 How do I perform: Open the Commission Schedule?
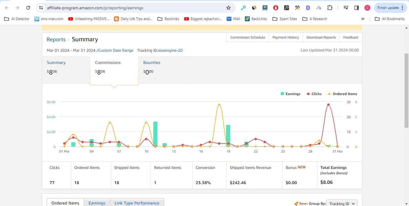(x=248, y=37)
